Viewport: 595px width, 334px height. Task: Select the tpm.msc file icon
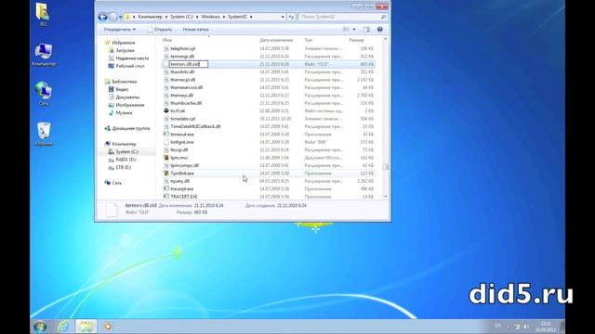[166, 158]
